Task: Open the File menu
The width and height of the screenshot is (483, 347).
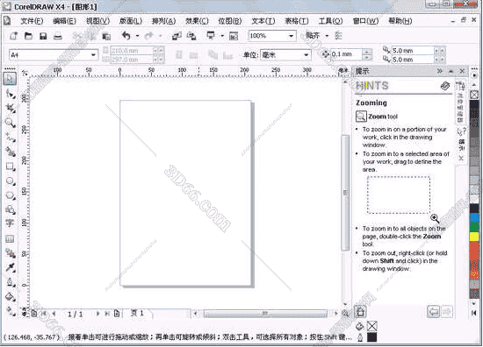Action: (x=32, y=21)
